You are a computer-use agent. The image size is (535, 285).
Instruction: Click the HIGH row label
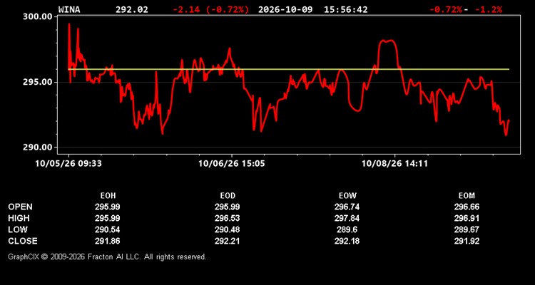tap(19, 218)
